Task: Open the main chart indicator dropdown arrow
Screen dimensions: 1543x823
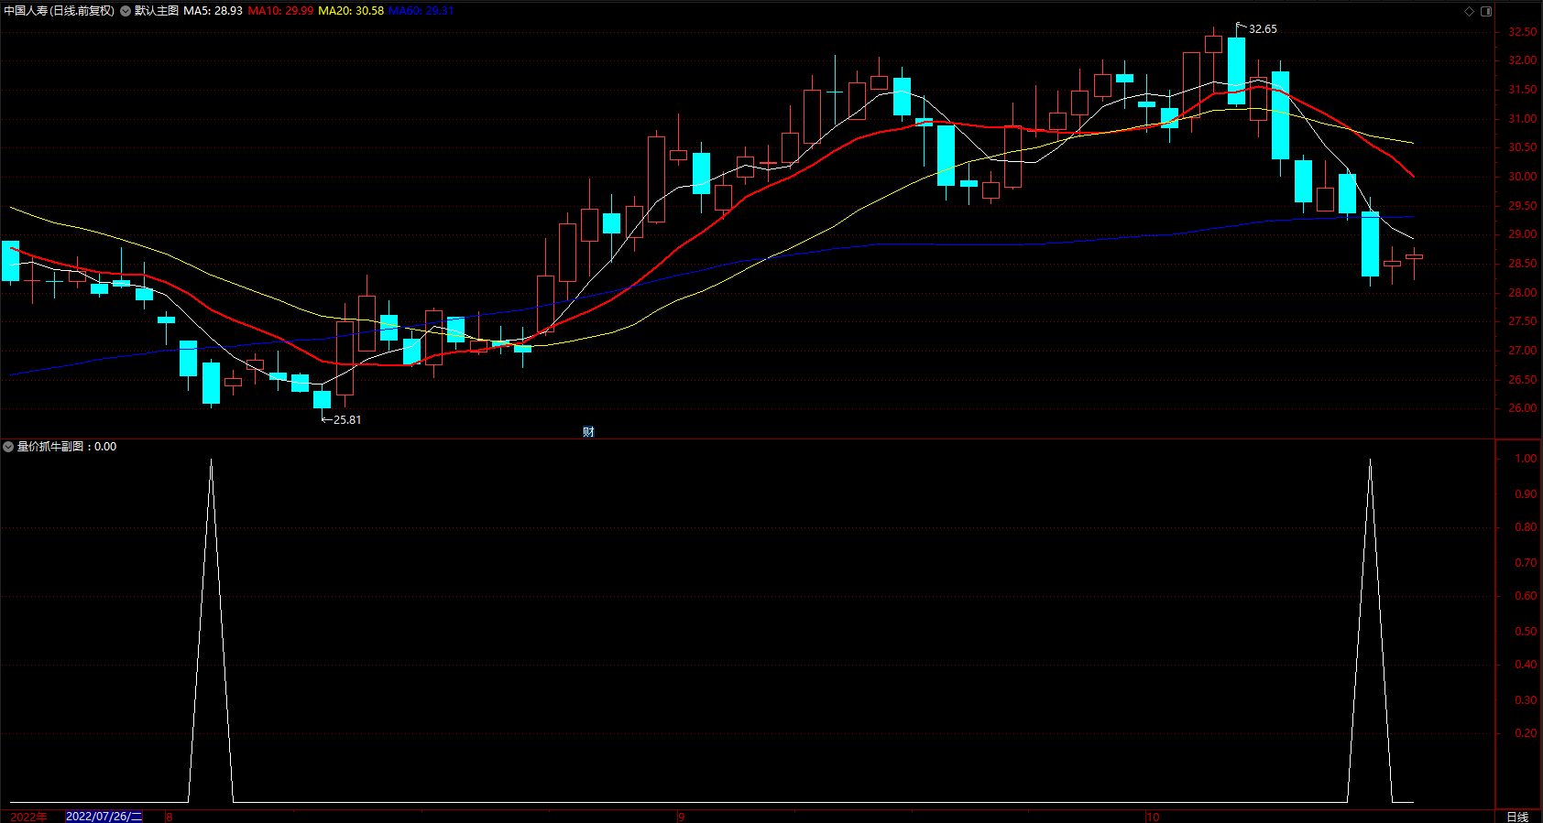Action: point(126,11)
